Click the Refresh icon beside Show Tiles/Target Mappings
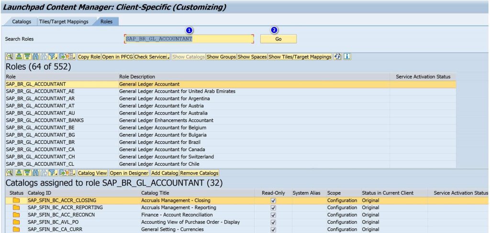490x233 pixels. coord(337,57)
